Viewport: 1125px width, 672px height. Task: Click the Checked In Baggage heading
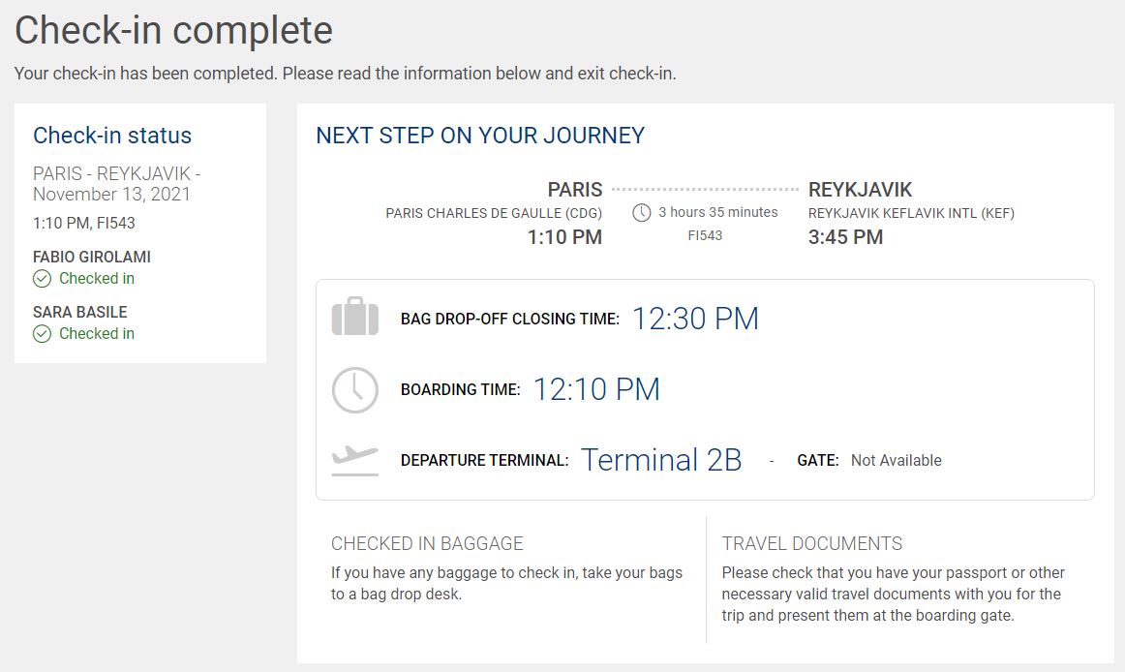pos(427,543)
